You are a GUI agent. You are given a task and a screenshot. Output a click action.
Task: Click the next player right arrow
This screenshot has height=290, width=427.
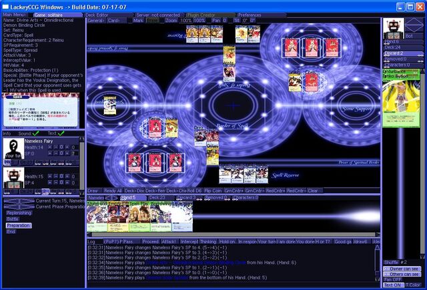[115, 198]
